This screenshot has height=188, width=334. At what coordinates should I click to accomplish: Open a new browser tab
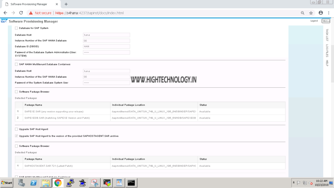[66, 4]
